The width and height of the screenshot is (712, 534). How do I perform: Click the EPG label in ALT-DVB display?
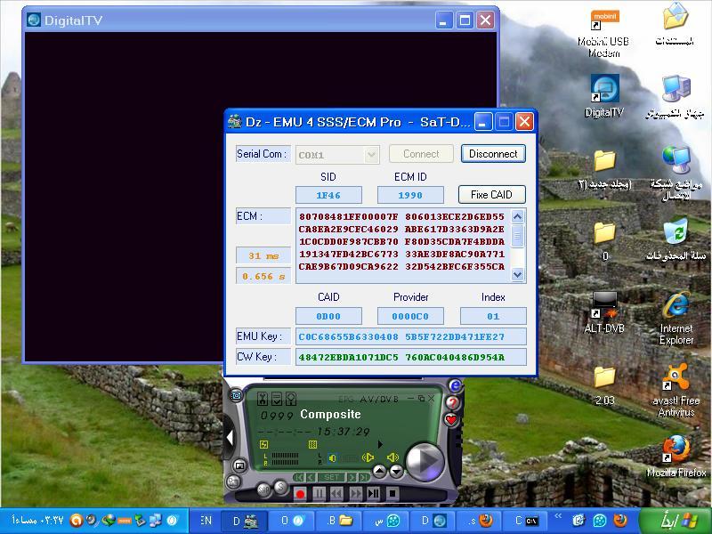click(x=346, y=399)
